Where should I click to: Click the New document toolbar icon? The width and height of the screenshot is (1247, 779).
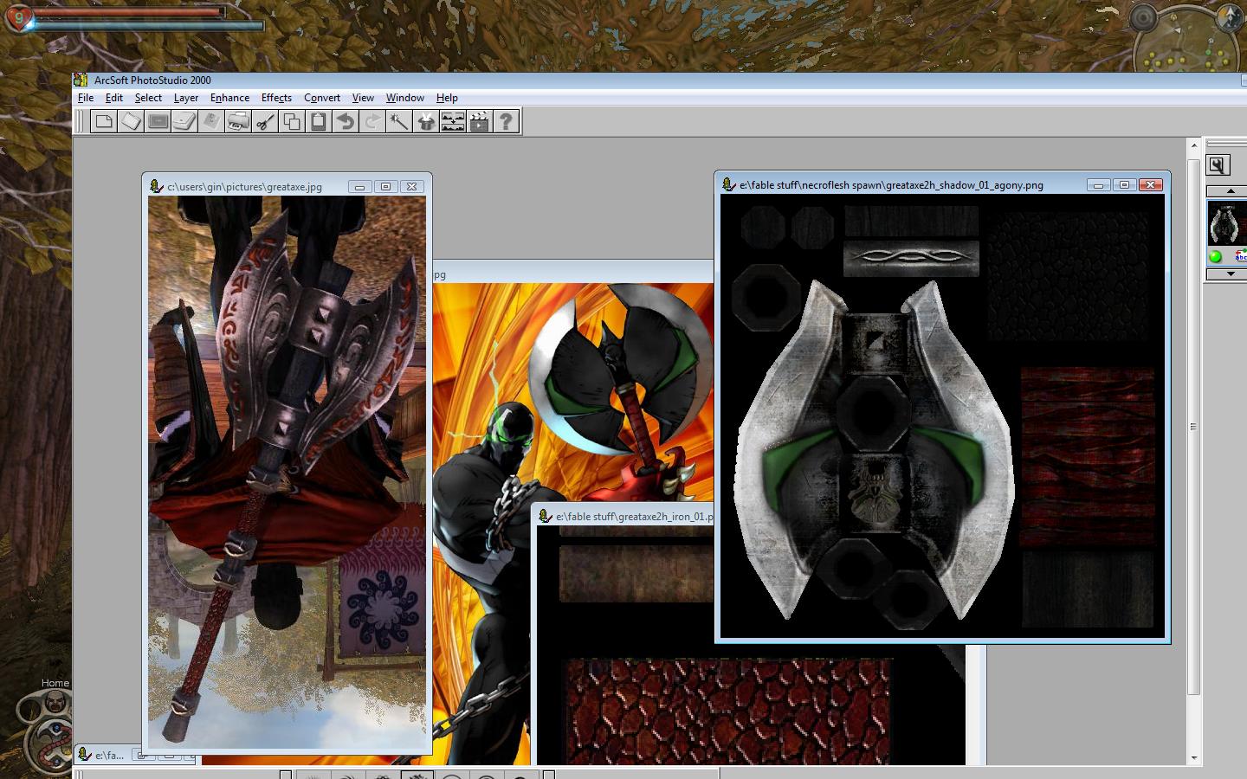[104, 121]
